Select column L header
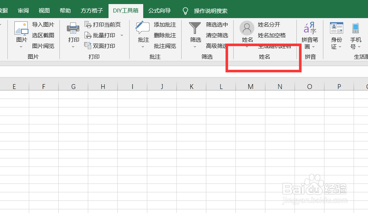 pyautogui.click(x=221, y=87)
